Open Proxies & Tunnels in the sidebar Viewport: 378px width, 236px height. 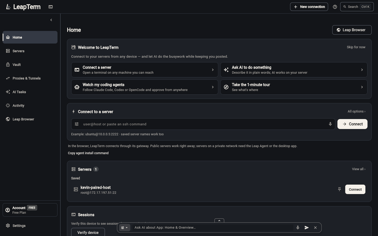coord(30,78)
